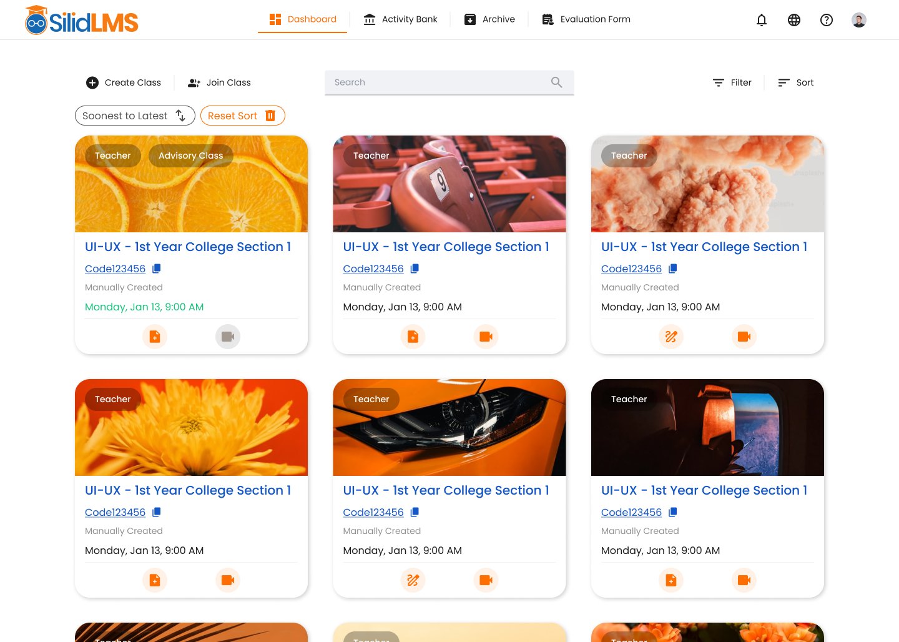This screenshot has width=899, height=642.
Task: Open class title on orange slices card
Action: point(188,247)
